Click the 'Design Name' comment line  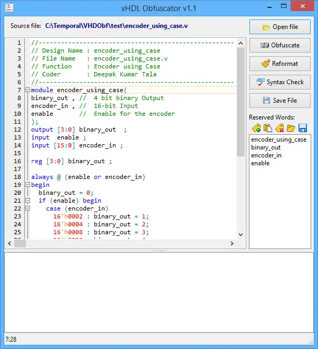(x=95, y=51)
